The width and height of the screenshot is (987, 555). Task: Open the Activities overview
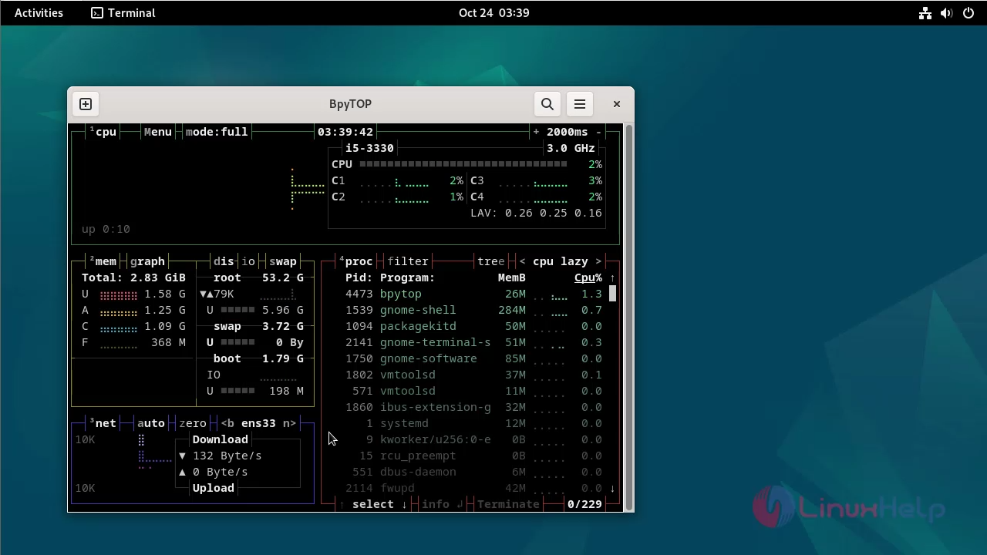[39, 12]
